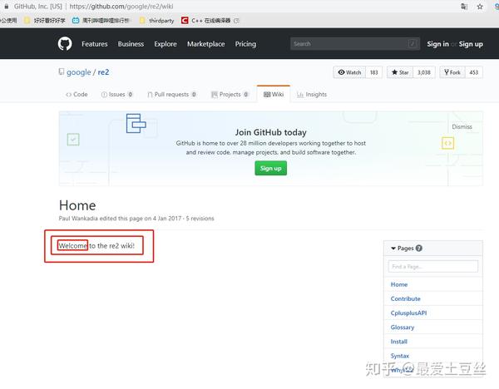The height and width of the screenshot is (389, 499).
Task: Click the lock icon in the address bar
Action: (7, 7)
